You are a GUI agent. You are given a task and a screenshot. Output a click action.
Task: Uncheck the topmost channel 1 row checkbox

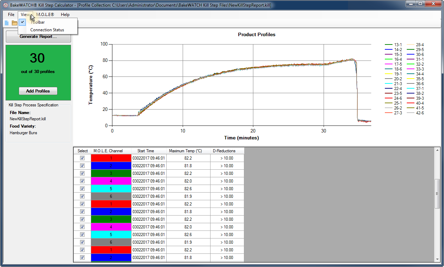82,158
